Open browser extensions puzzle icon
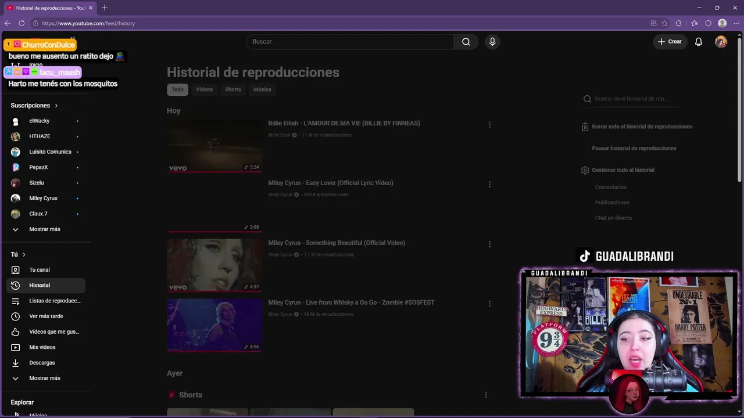Screen dimensions: 744x418 pos(678,23)
